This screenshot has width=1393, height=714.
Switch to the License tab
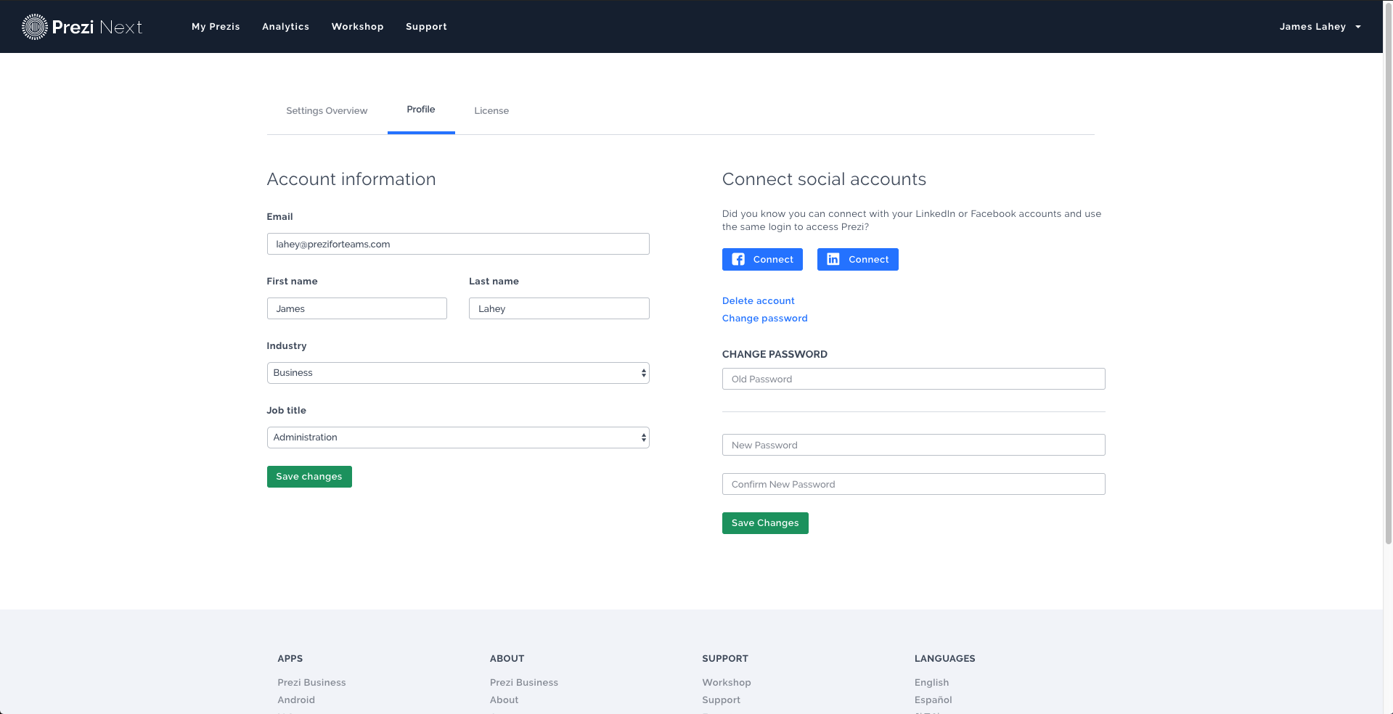[491, 111]
